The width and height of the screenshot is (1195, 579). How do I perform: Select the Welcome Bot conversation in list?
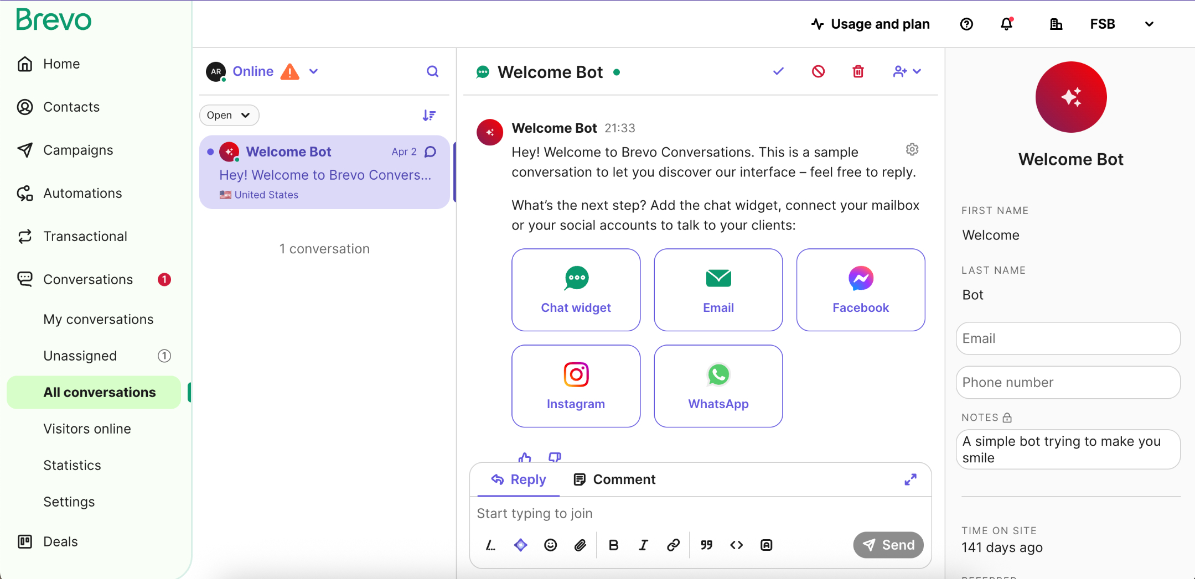pyautogui.click(x=324, y=172)
